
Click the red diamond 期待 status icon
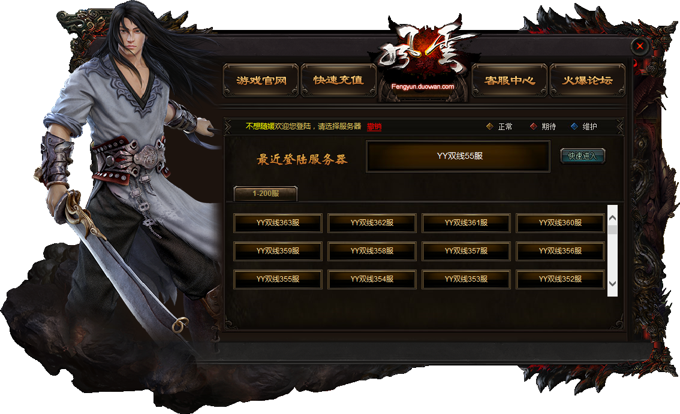click(534, 126)
